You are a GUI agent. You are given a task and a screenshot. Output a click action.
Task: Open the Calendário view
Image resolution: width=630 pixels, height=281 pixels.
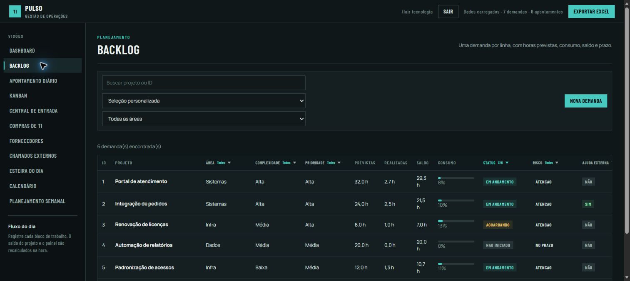pyautogui.click(x=23, y=186)
